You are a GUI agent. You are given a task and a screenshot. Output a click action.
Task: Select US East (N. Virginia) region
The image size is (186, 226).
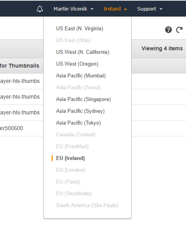[x=80, y=29]
